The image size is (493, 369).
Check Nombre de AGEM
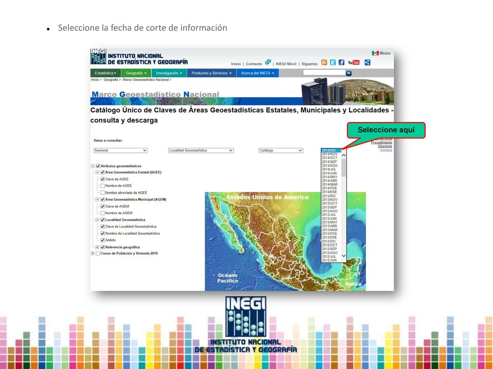(x=103, y=213)
